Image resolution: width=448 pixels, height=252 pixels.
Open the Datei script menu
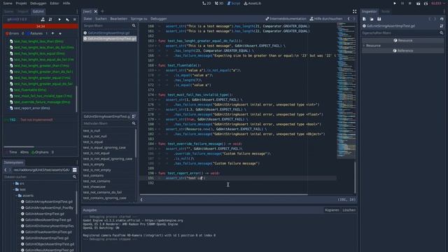(87, 19)
